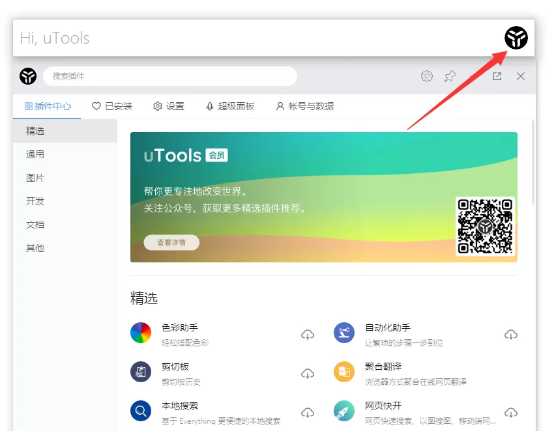Click the small uTools logo beside plugin search
This screenshot has width=556, height=431.
[28, 76]
